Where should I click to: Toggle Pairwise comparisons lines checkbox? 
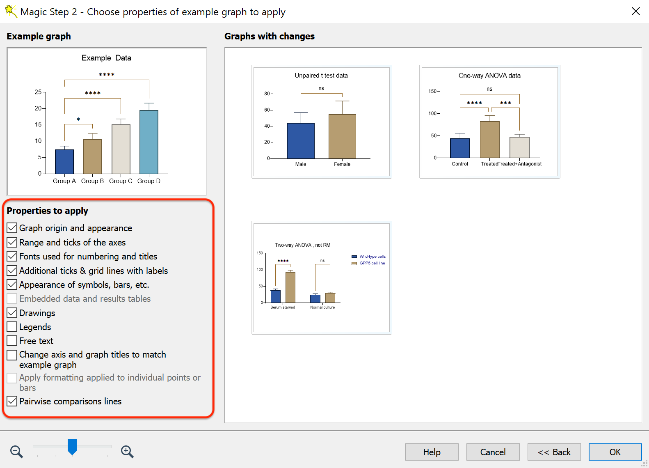click(12, 401)
